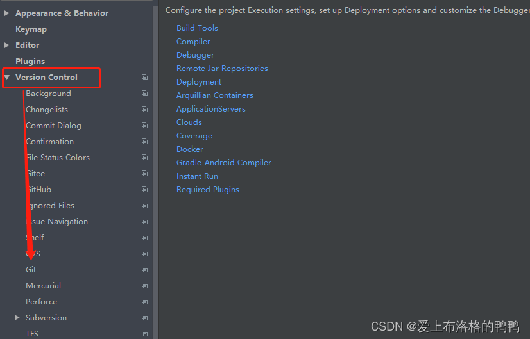The width and height of the screenshot is (530, 339).
Task: Click project-level icon beside Subversion
Action: pos(144,318)
